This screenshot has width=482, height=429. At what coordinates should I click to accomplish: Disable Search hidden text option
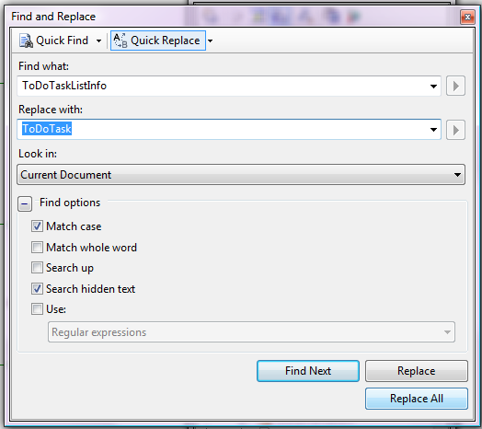click(37, 289)
